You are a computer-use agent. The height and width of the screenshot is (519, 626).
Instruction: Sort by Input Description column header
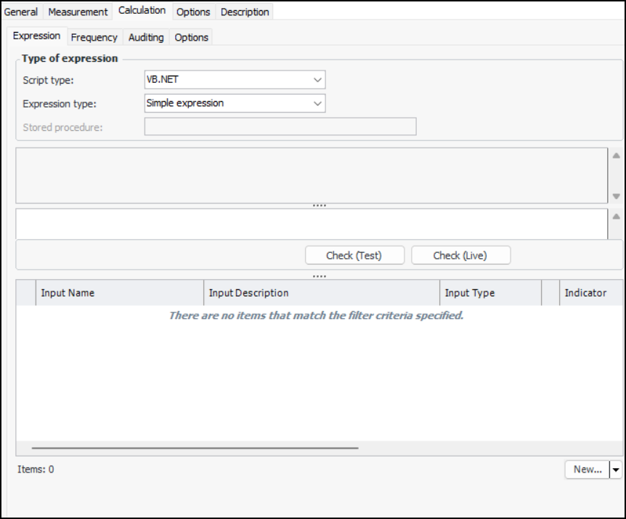click(321, 293)
